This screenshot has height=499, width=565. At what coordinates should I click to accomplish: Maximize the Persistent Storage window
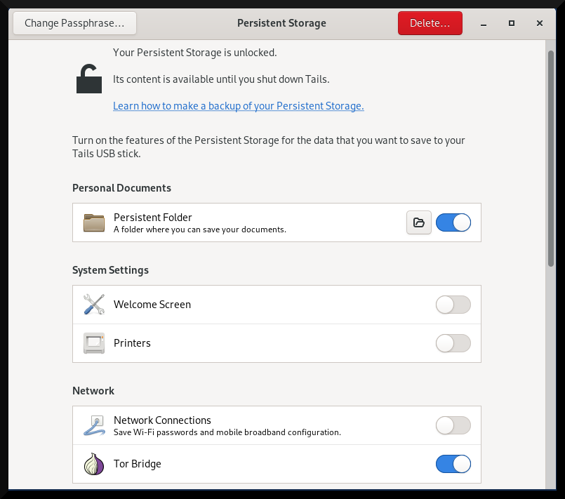point(512,23)
